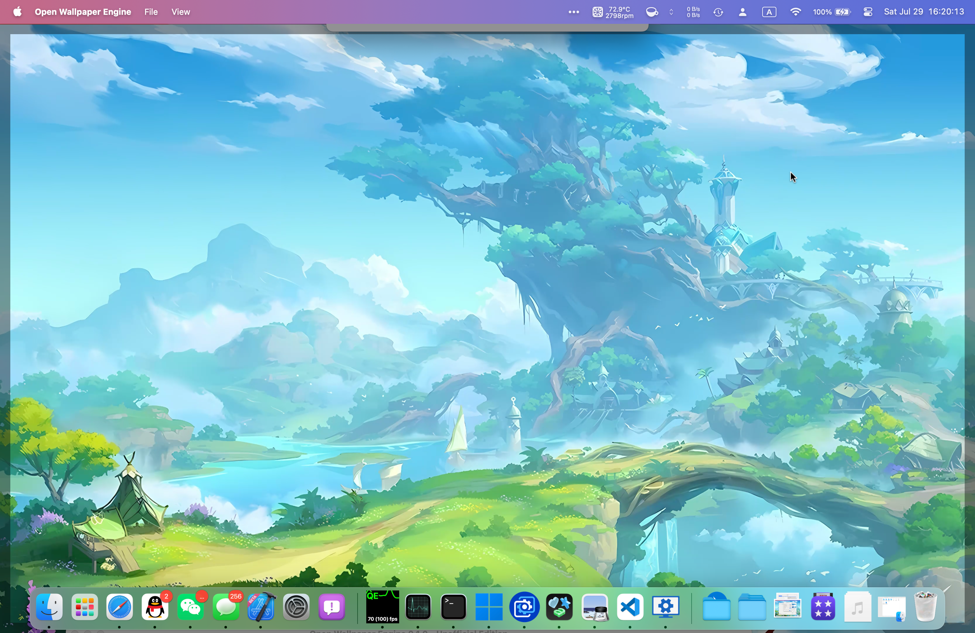Image resolution: width=975 pixels, height=633 pixels.
Task: Expand the hidden menu bar items (three dots)
Action: point(574,12)
